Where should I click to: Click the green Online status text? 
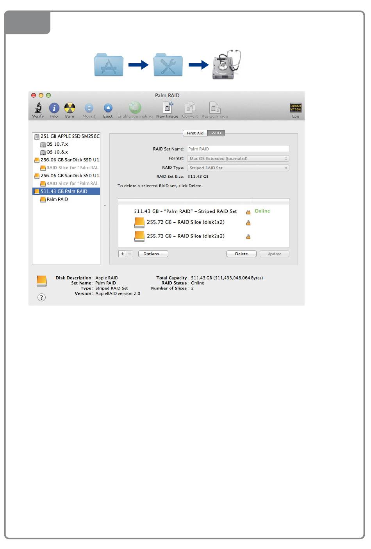(x=262, y=211)
